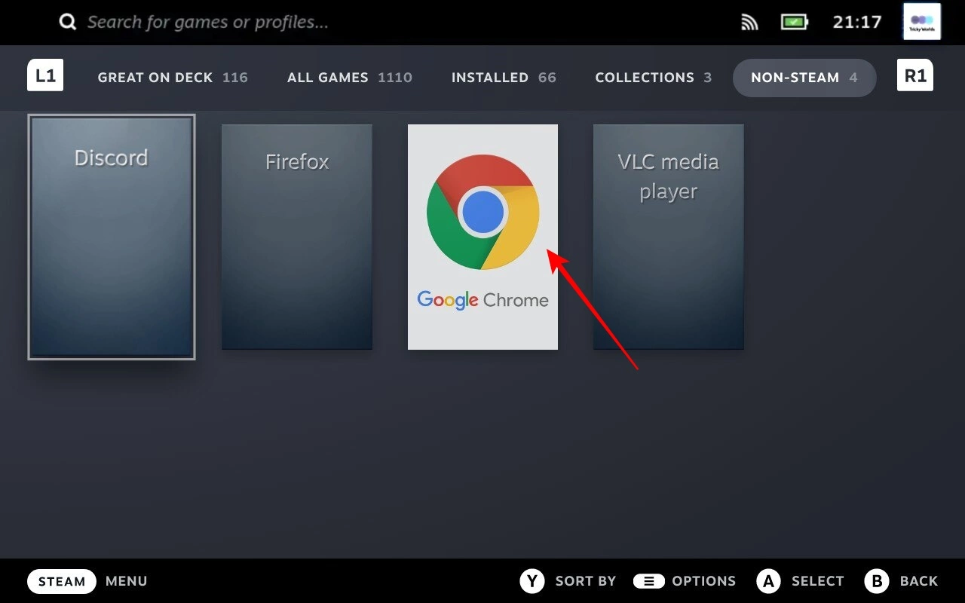
Task: Click the network signal icon in top bar
Action: [749, 22]
